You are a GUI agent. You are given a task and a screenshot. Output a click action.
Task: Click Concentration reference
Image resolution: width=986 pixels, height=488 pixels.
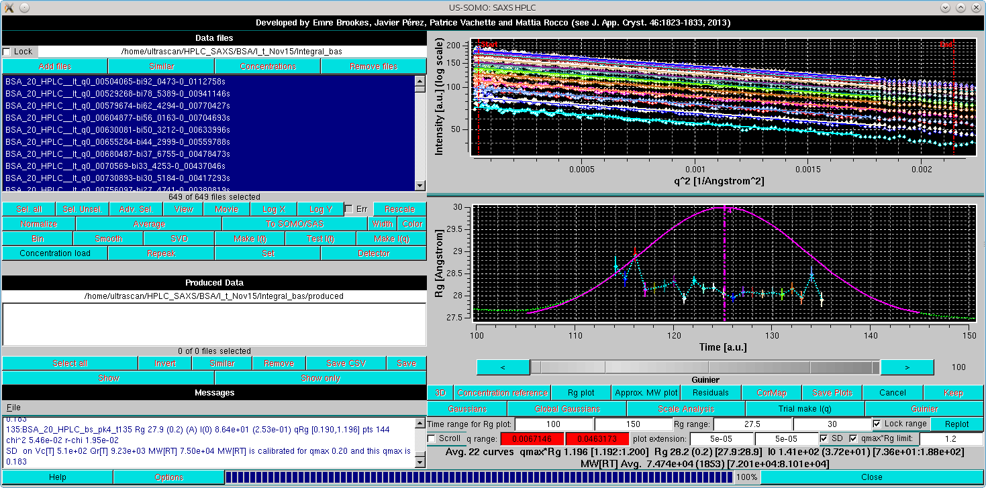coord(502,393)
